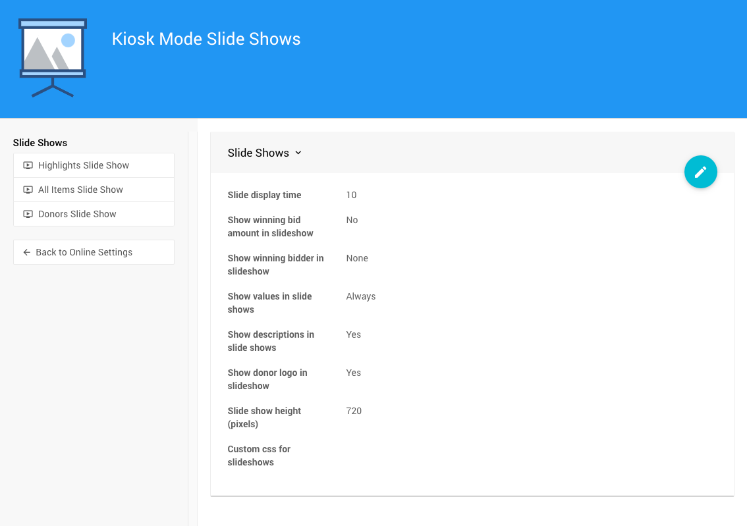Open Highlights Slide Show link
747x526 pixels.
84,165
